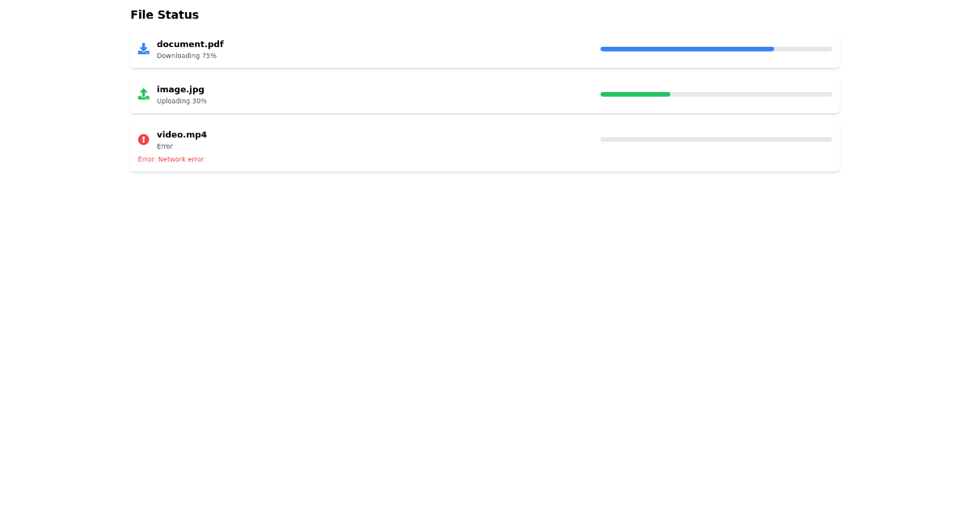Click the 'File Status' heading

[163, 15]
